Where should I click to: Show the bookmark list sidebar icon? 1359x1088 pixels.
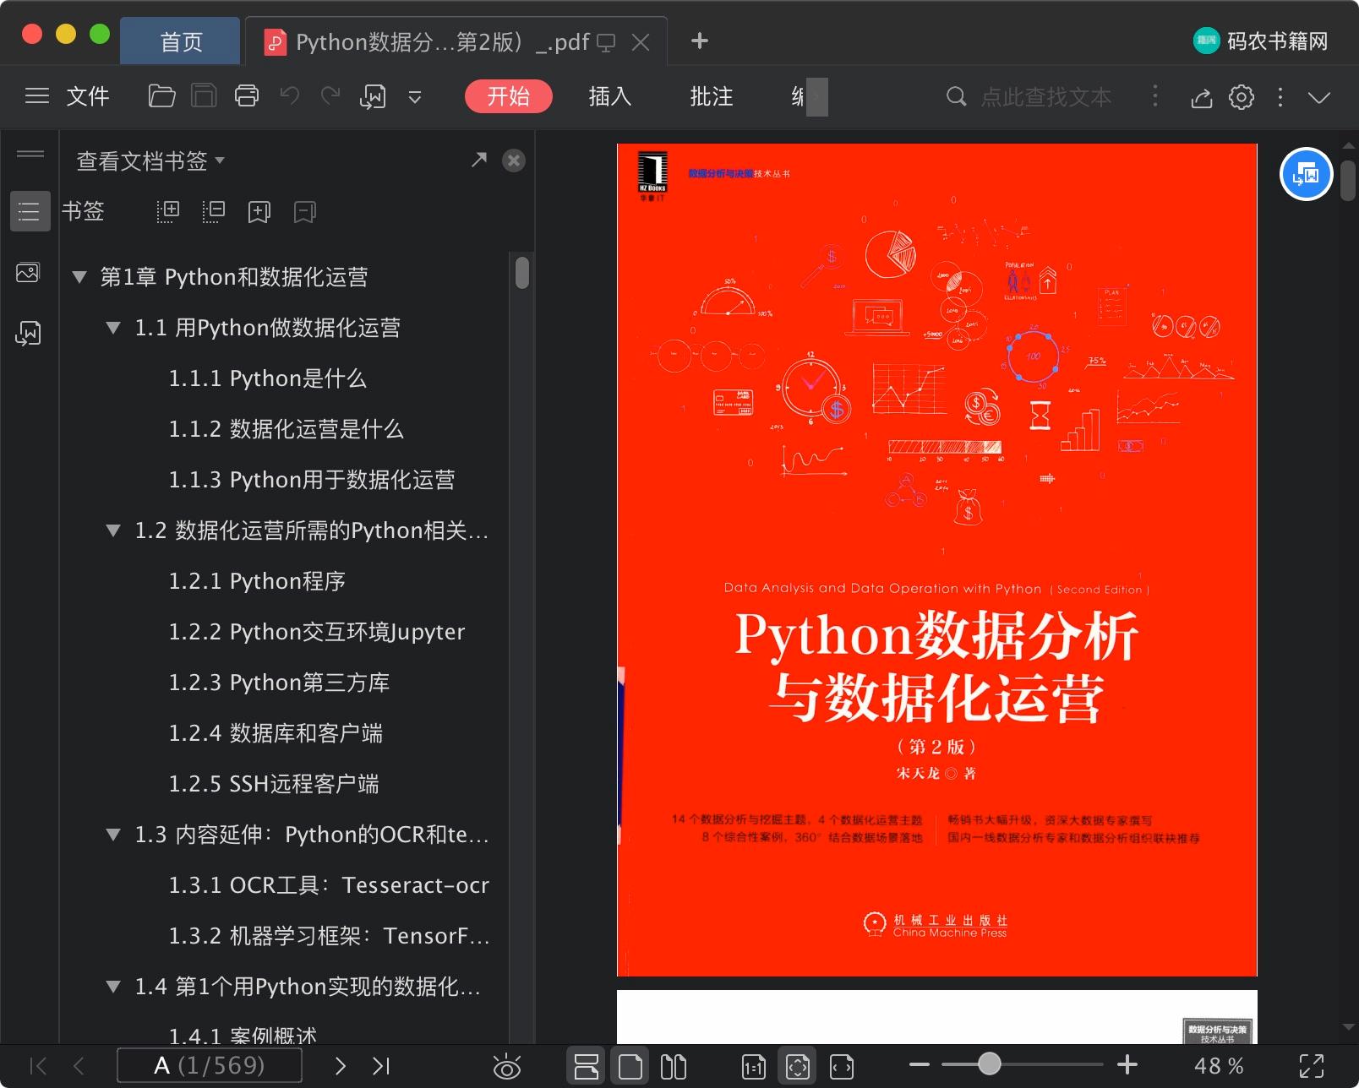[30, 211]
